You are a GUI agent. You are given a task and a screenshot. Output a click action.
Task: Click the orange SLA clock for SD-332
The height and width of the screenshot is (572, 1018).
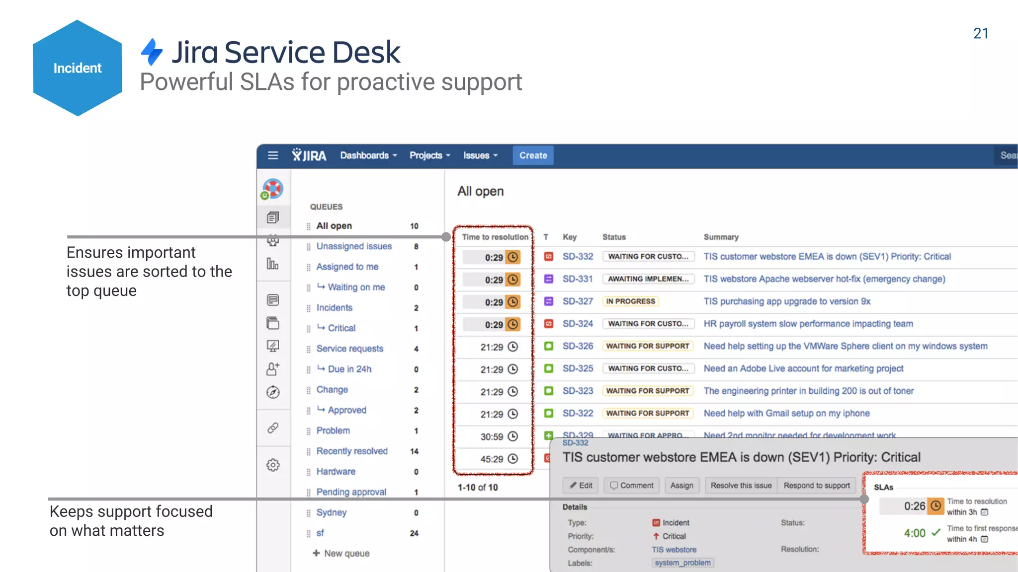pyautogui.click(x=513, y=257)
